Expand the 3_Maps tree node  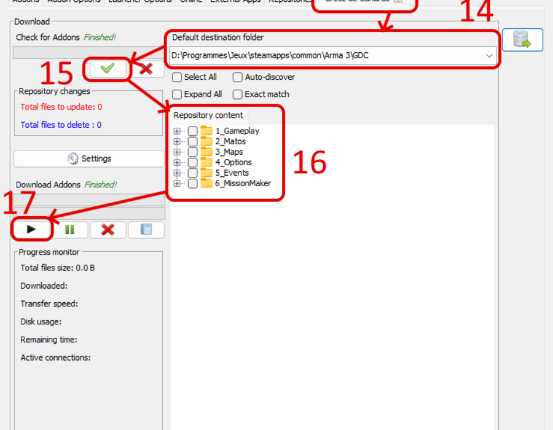click(177, 152)
